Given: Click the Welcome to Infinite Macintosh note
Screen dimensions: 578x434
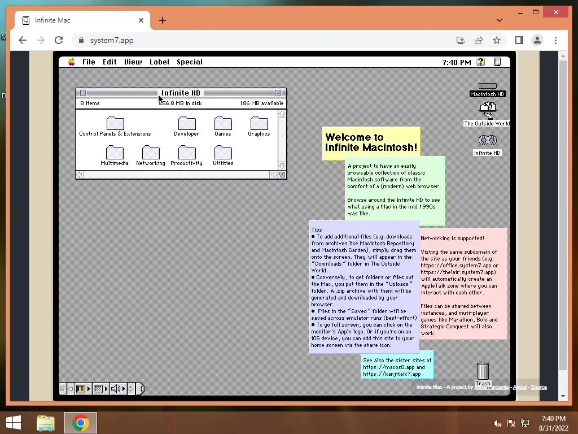Looking at the screenshot, I should pos(371,142).
